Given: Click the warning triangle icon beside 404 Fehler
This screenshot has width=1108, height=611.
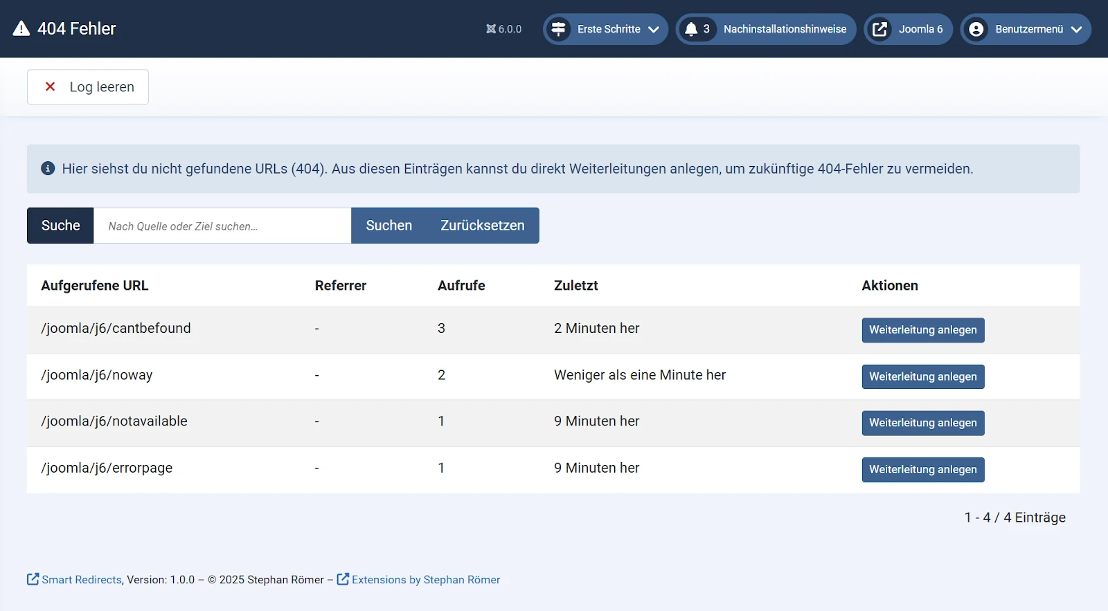Looking at the screenshot, I should [x=21, y=28].
